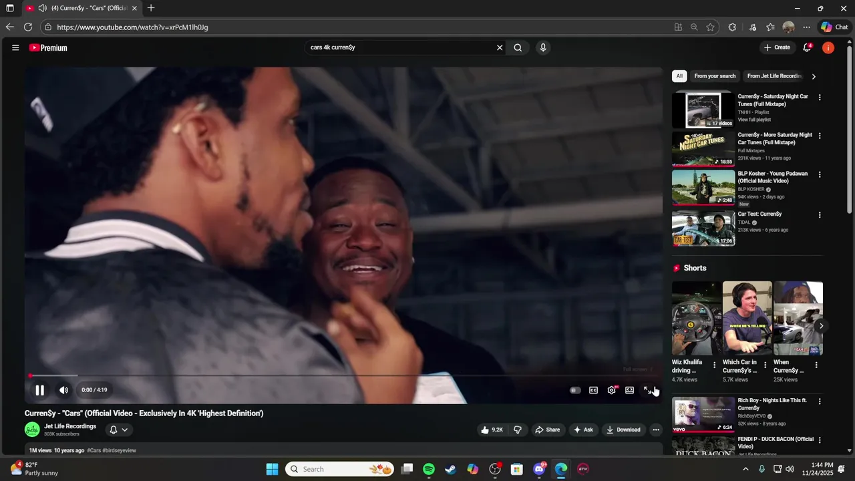This screenshot has width=855, height=481.
Task: Show next Shorts with the arrow
Action: tap(821, 326)
